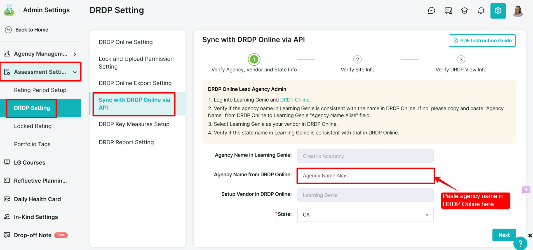Open the user profile avatar
The height and width of the screenshot is (250, 533).
[x=518, y=11]
